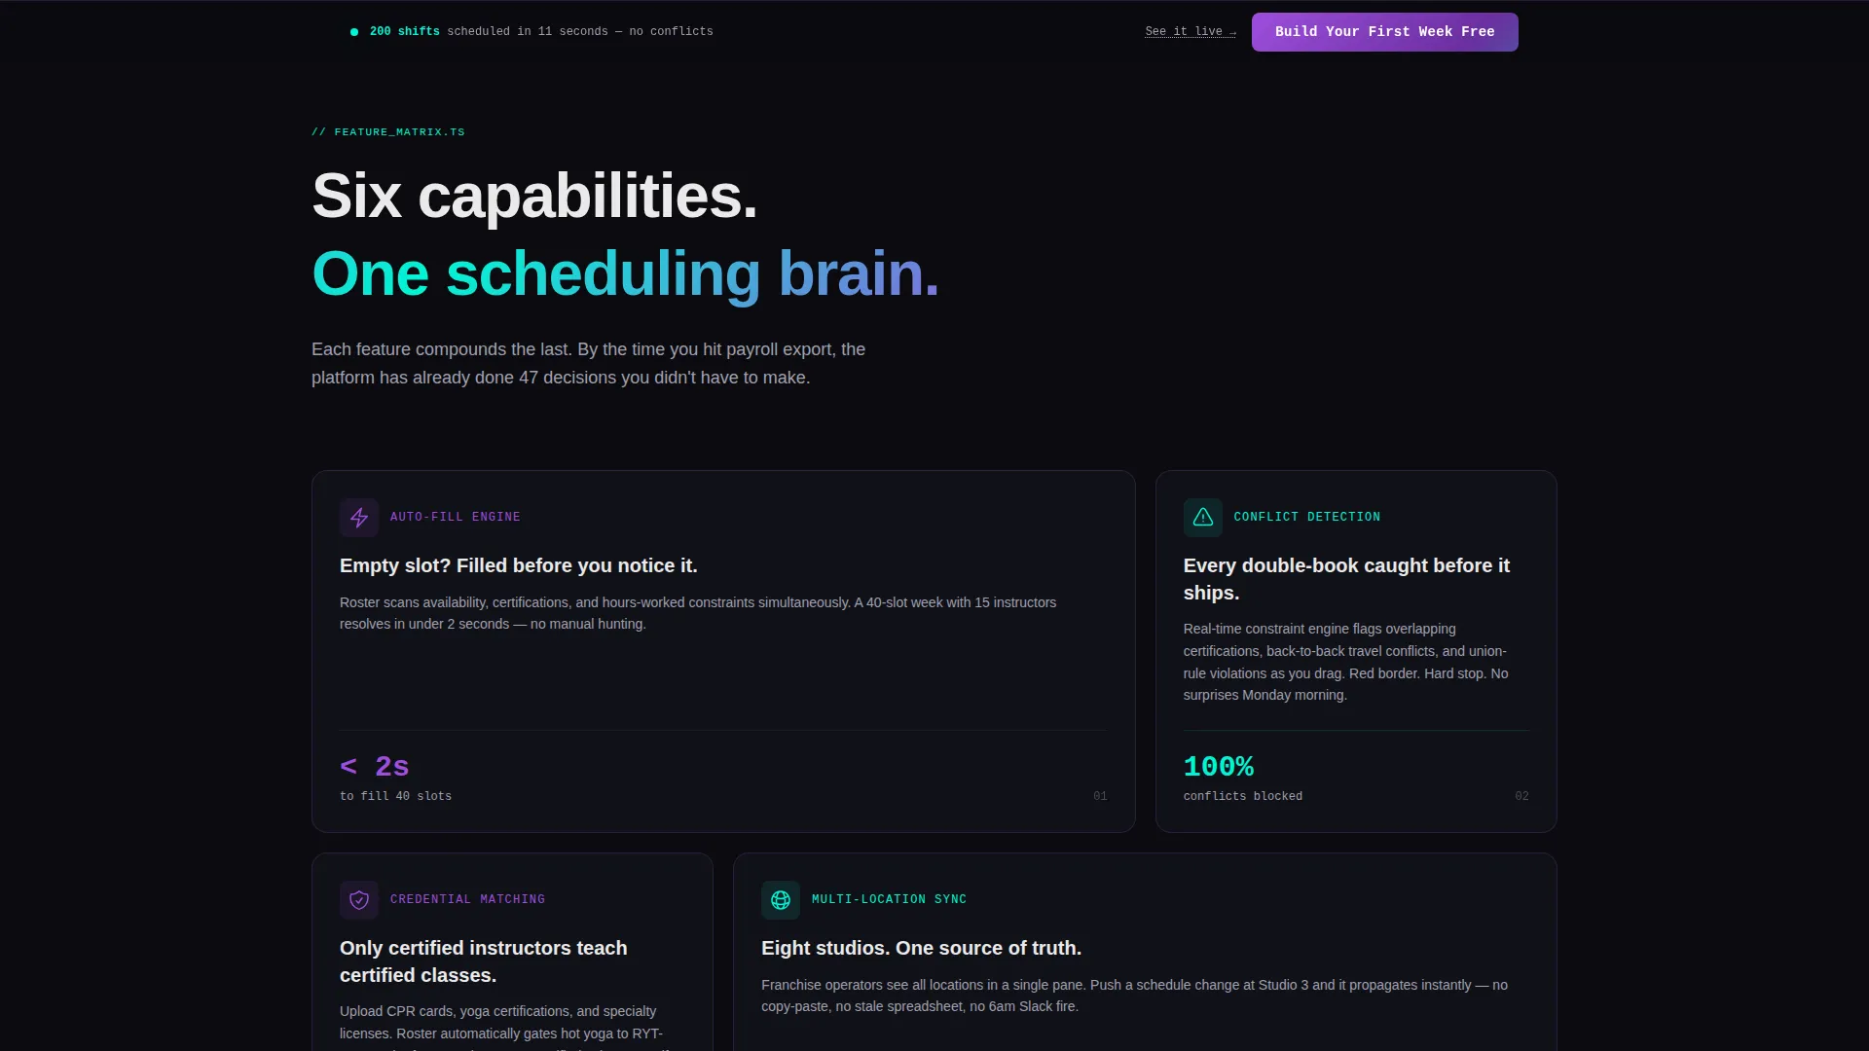Click the conflicts blocked caption
The image size is (1869, 1051).
click(1243, 796)
